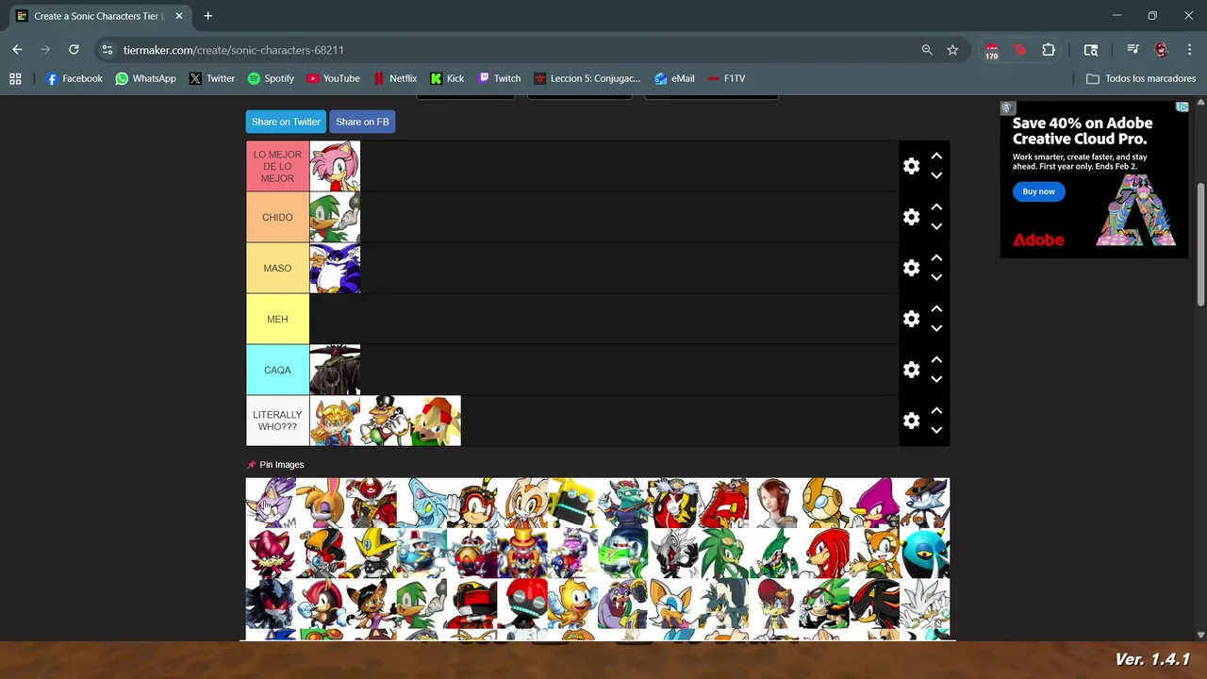Screen dimensions: 1207x679
Task: Open Chrome profile avatar
Action: click(x=1161, y=50)
